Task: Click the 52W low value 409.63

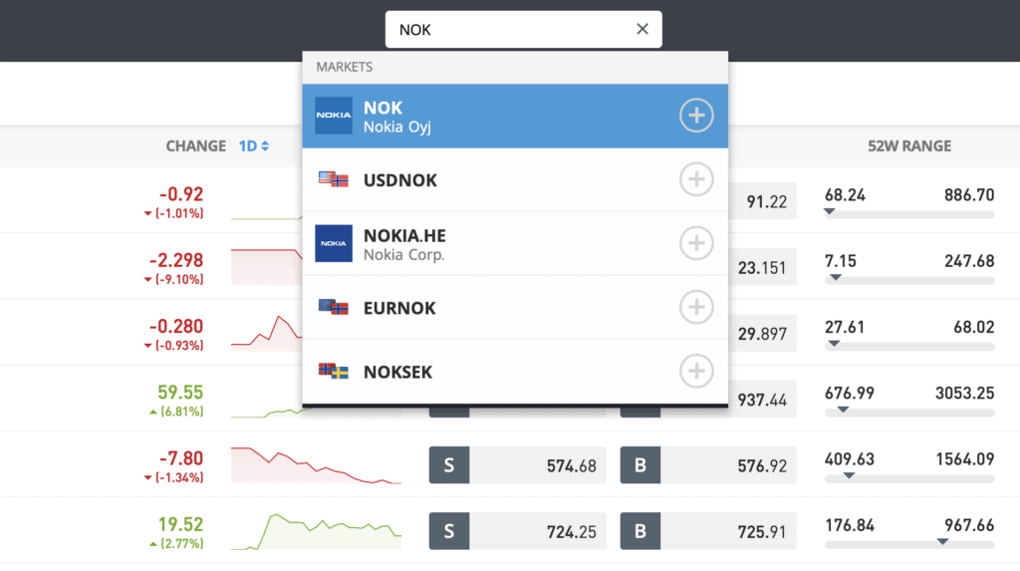Action: 849,459
